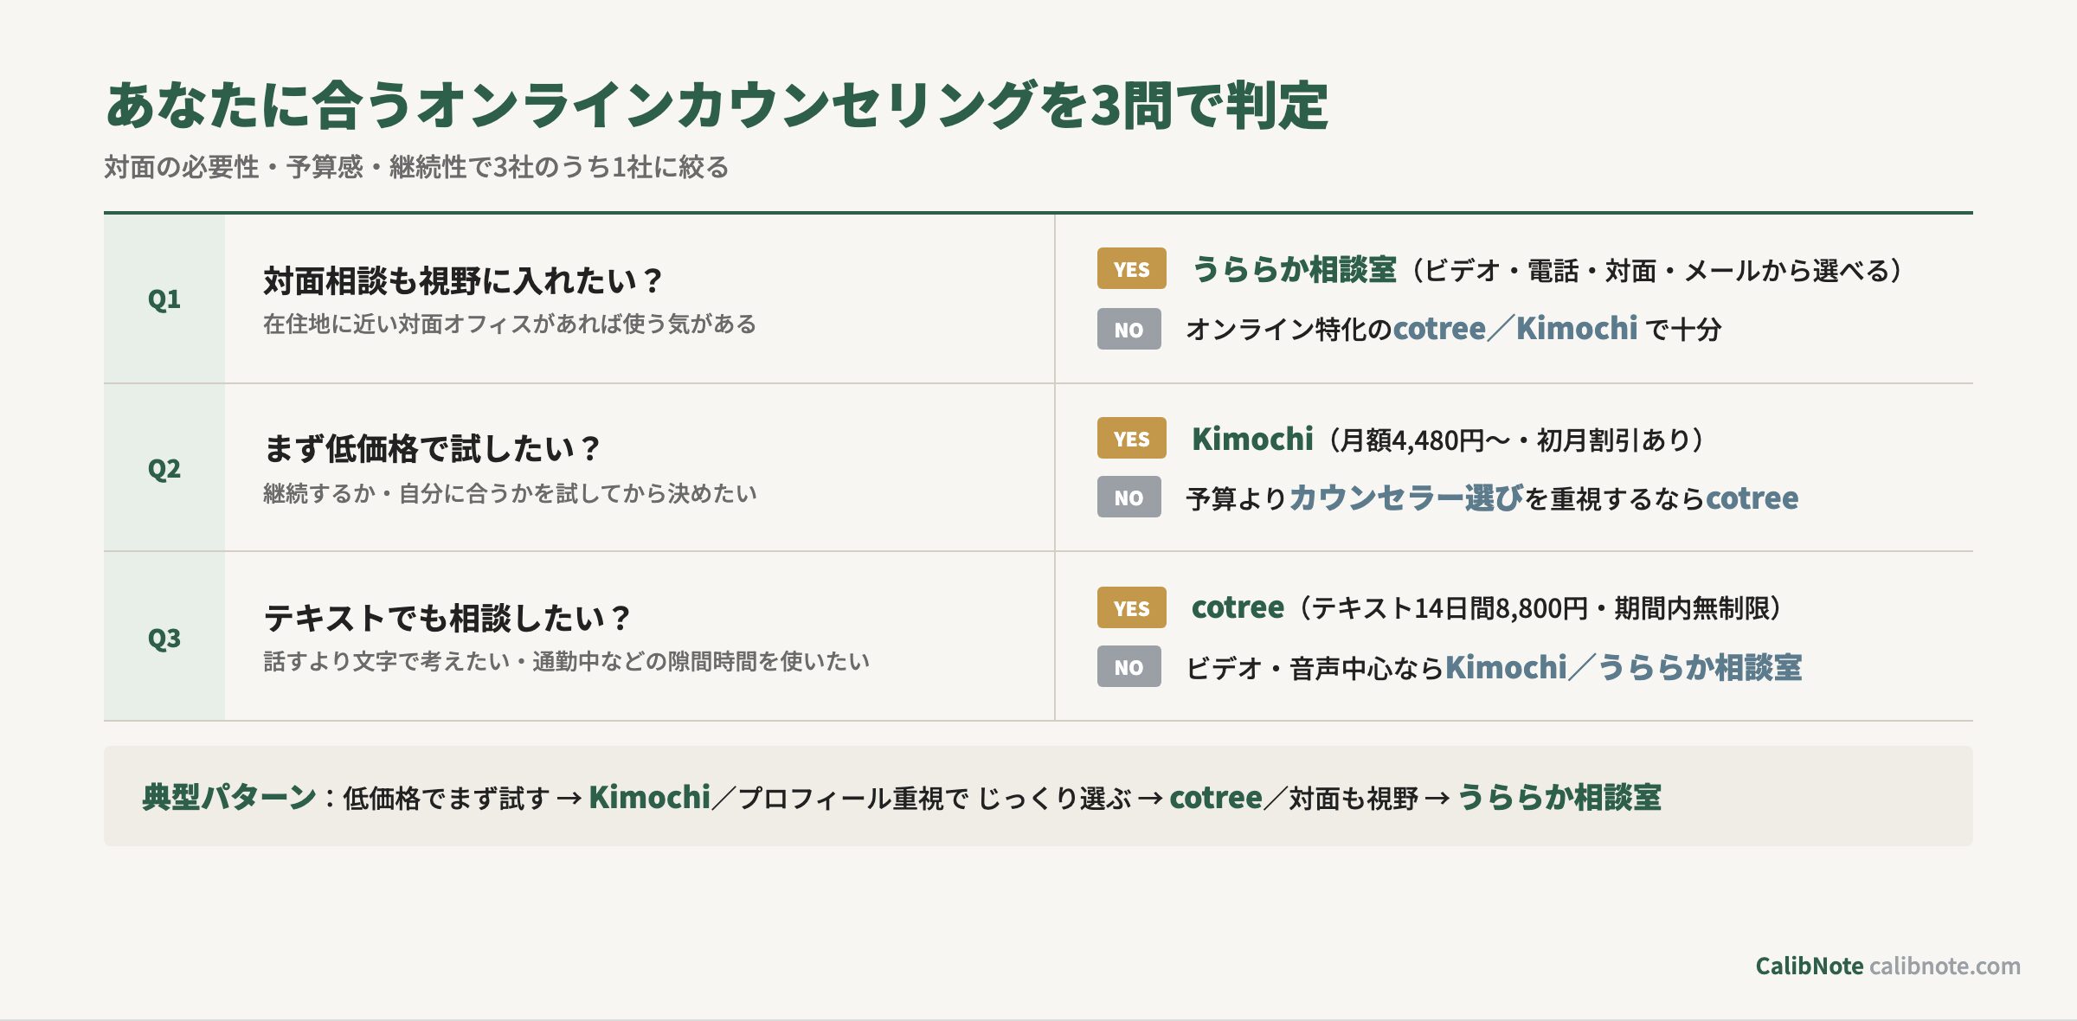
Task: Click （月額4,480円〜・初月割引あり） text
Action: point(1516,440)
